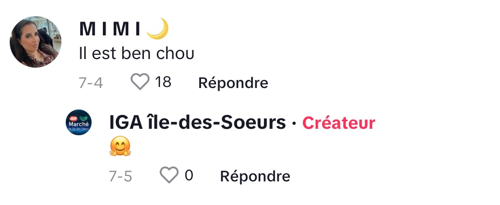Click the red IGA logo in the avatar
500x205 pixels.
(x=74, y=119)
